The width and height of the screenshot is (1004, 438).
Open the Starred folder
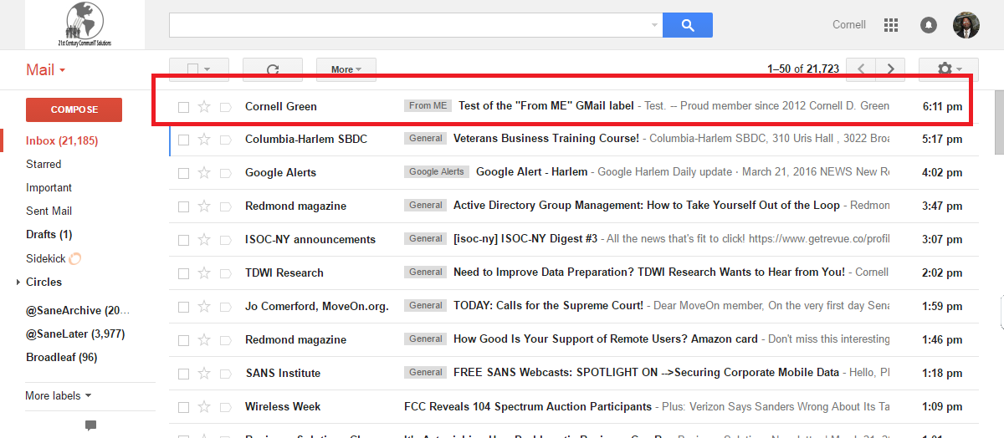click(44, 164)
